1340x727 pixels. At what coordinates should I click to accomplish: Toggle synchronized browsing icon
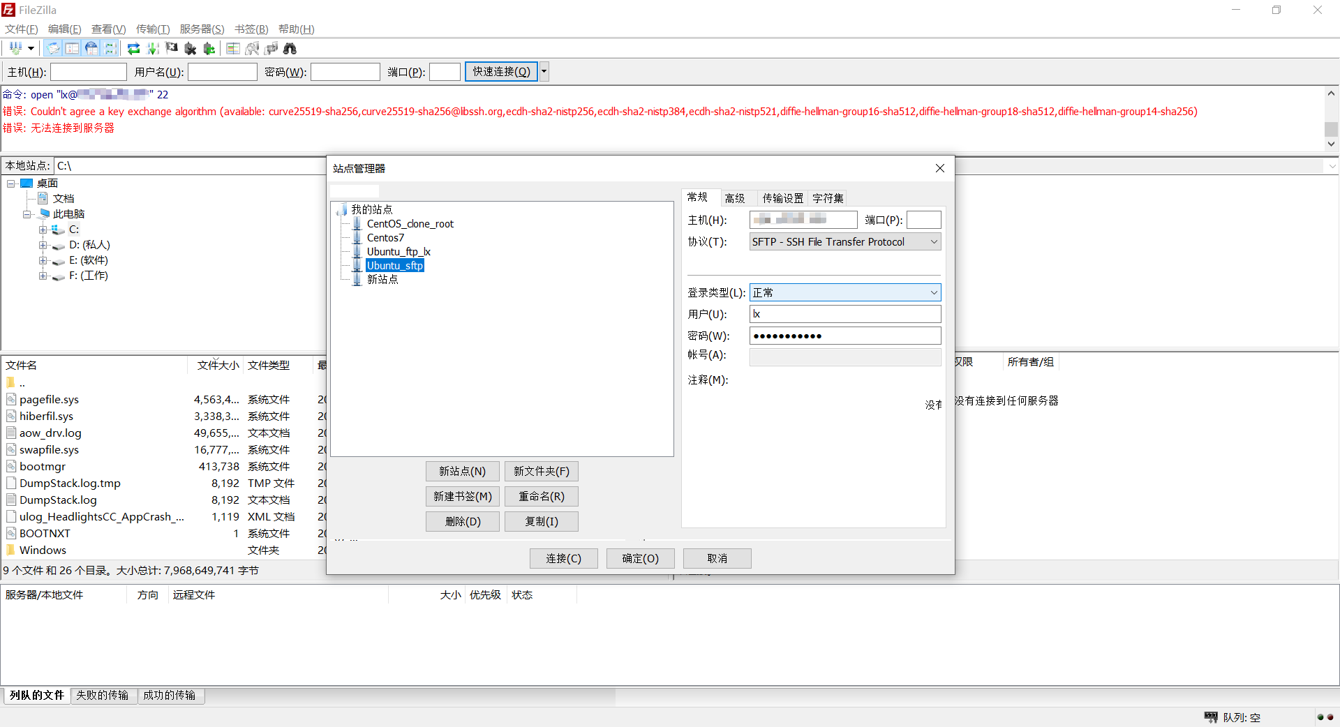271,48
